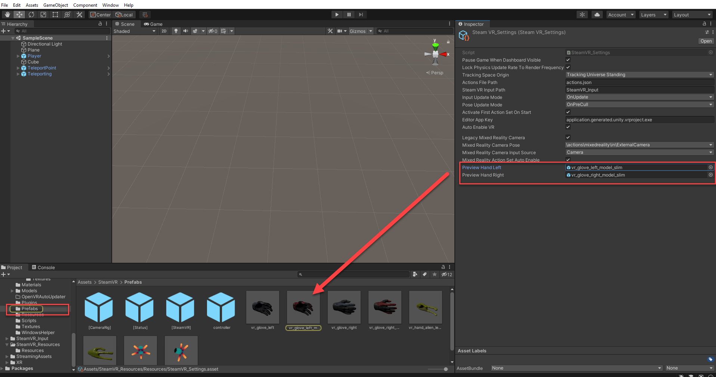Switch the Scene view to 2D mode
This screenshot has height=377, width=716.
click(164, 31)
